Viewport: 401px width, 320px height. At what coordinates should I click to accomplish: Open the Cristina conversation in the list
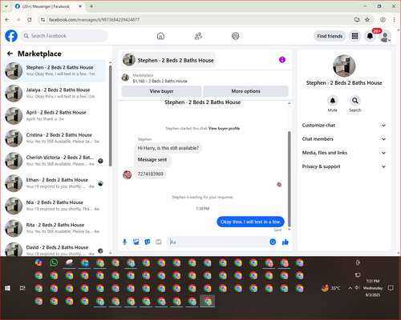(x=55, y=138)
